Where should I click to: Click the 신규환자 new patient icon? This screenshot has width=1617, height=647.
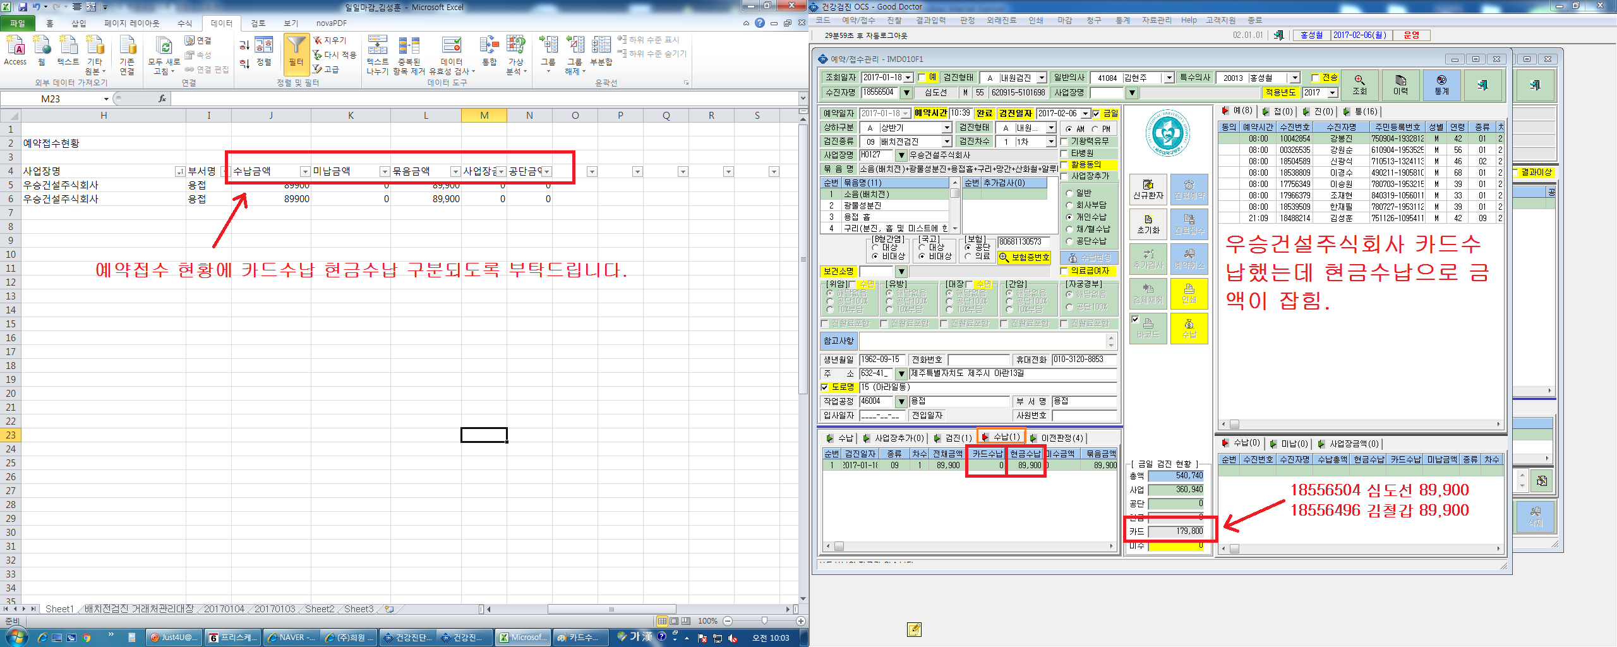pyautogui.click(x=1148, y=189)
